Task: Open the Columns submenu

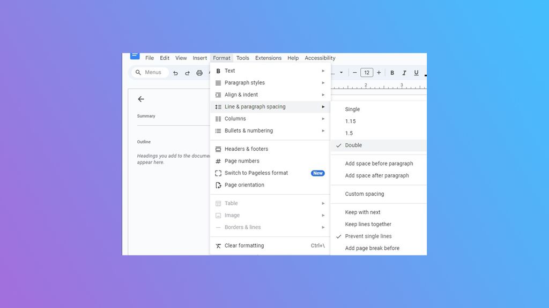Action: pyautogui.click(x=235, y=118)
